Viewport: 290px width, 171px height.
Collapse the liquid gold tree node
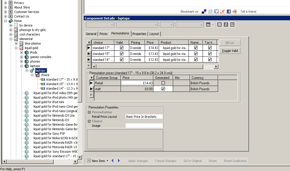pos(16,48)
